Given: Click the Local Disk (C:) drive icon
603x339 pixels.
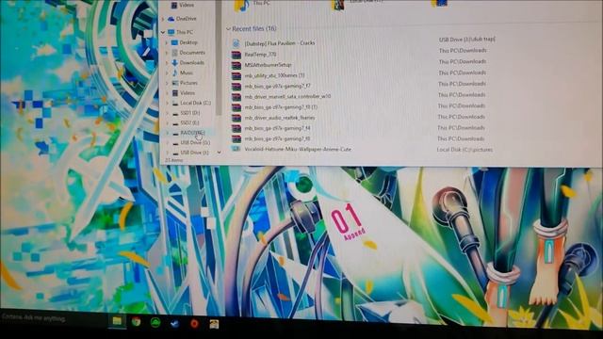Looking at the screenshot, I should [x=175, y=104].
